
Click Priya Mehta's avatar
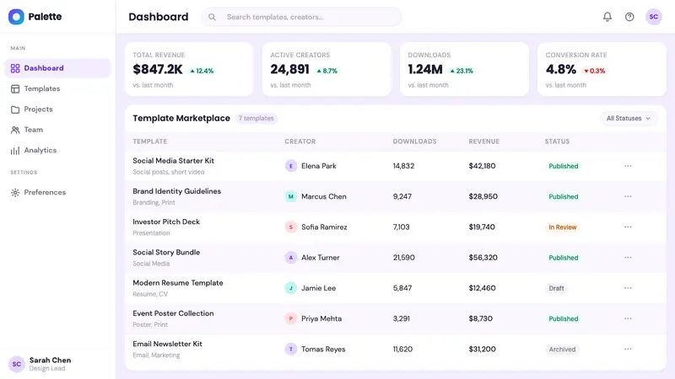[x=291, y=318]
